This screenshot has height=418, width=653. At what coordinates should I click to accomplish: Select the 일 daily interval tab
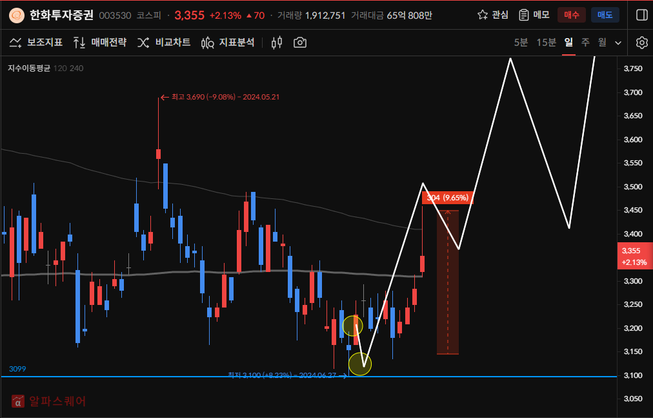568,43
